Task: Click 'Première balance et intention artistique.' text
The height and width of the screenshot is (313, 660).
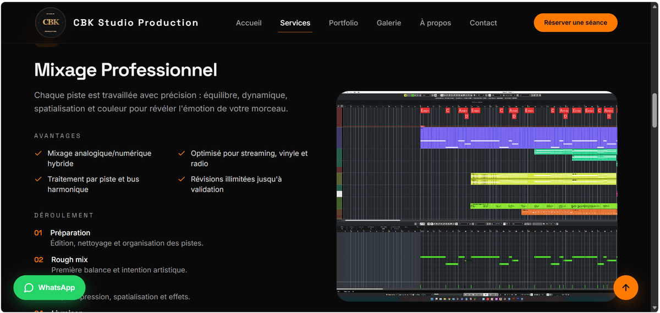Action: point(119,270)
